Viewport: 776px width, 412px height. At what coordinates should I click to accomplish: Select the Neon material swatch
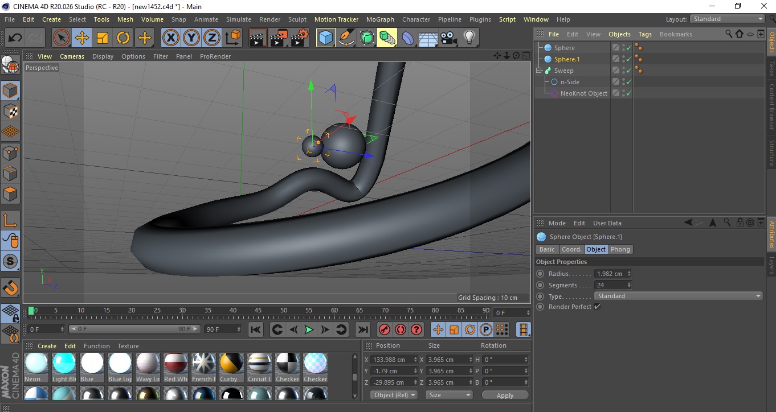click(37, 364)
